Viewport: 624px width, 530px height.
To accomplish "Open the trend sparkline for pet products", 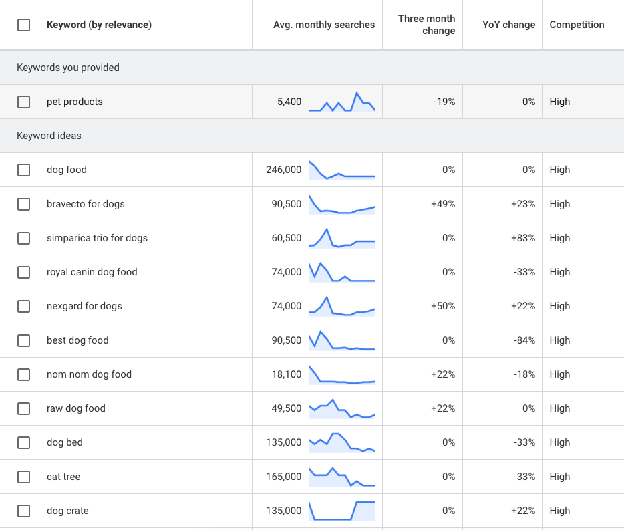I will click(x=343, y=102).
